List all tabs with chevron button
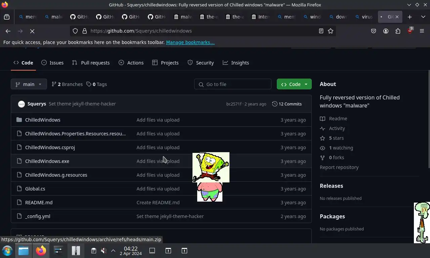This screenshot has width=430, height=258. [423, 17]
